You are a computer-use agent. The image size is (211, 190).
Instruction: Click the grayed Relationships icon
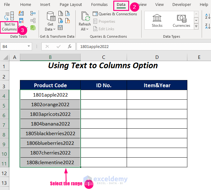pos(33,21)
